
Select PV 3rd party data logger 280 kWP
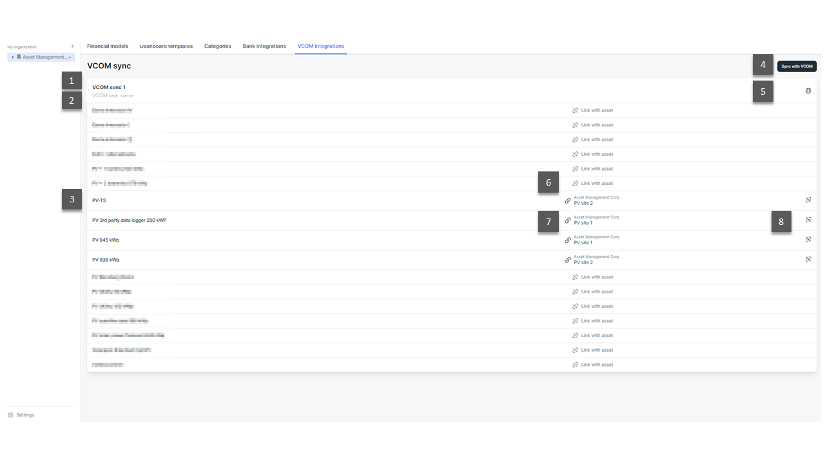[129, 220]
